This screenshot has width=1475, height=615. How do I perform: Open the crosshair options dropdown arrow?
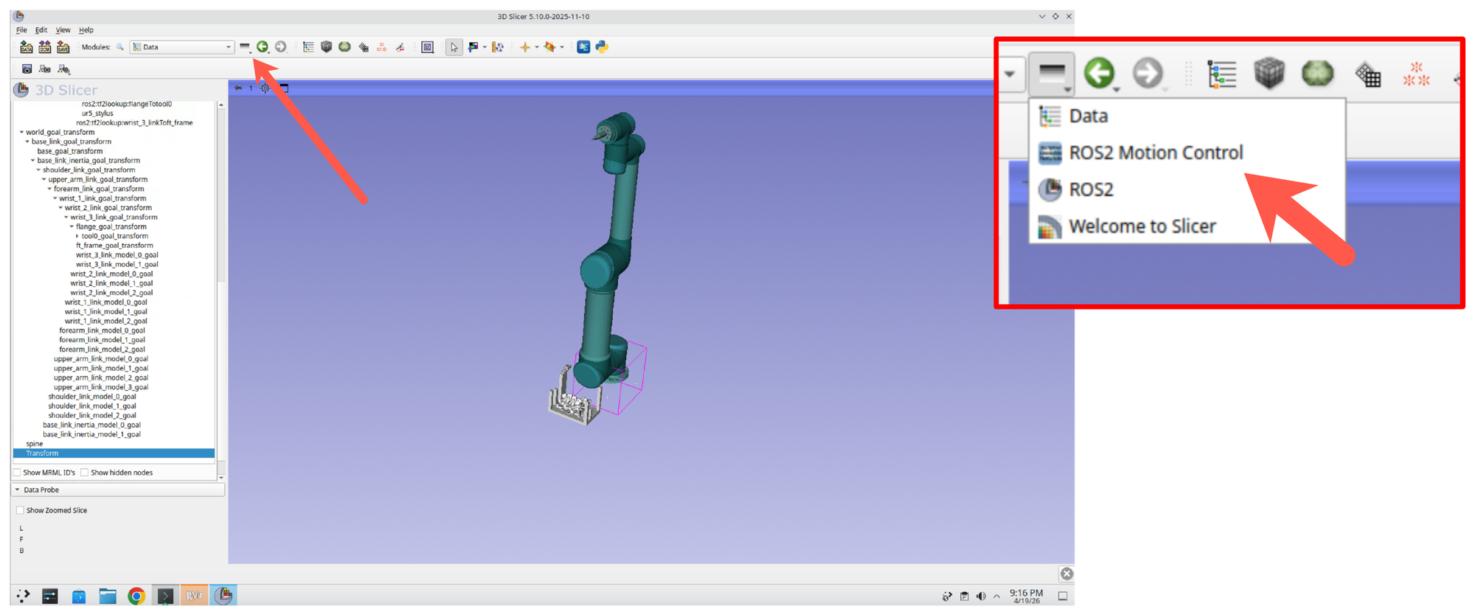(536, 47)
